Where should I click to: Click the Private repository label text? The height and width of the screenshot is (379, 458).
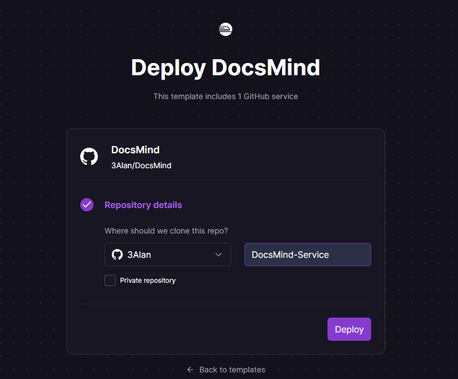[x=148, y=281]
